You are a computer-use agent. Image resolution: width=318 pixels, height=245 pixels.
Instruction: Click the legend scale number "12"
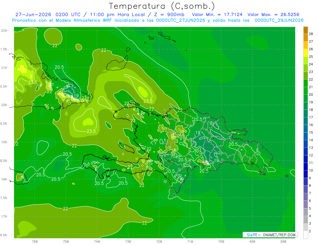pos(311,155)
